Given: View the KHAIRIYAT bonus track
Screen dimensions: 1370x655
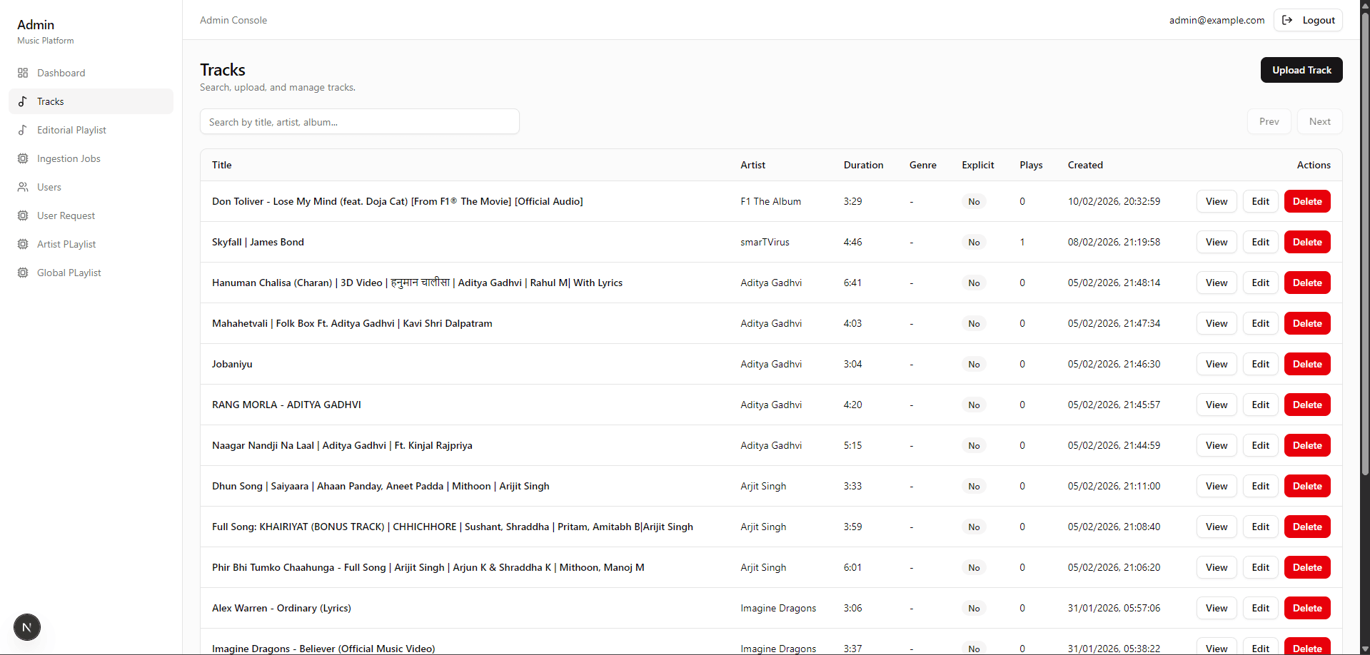Looking at the screenshot, I should click(1217, 527).
